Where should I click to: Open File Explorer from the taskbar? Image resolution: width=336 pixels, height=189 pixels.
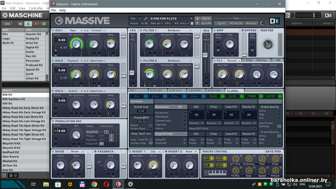(x=46, y=184)
